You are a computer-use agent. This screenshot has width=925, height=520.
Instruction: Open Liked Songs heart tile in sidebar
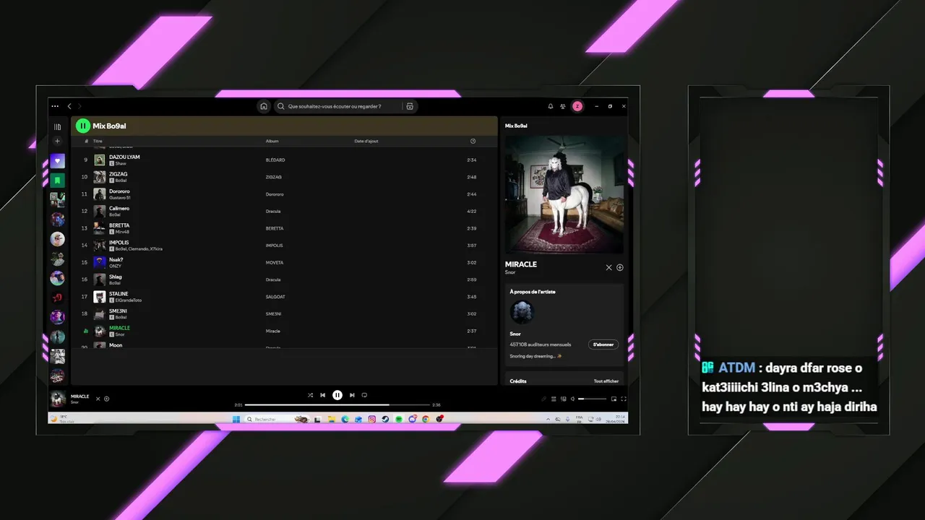coord(57,161)
